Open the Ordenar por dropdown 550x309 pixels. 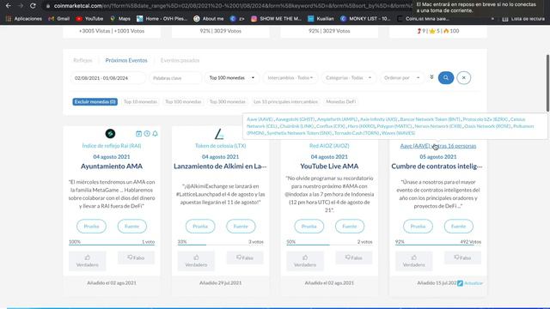pyautogui.click(x=402, y=78)
